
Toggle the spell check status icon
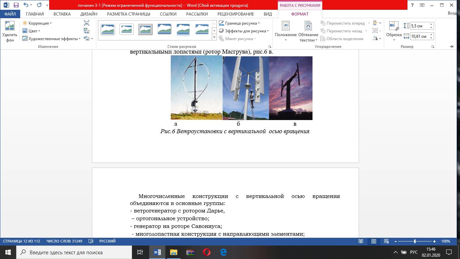(x=91, y=241)
